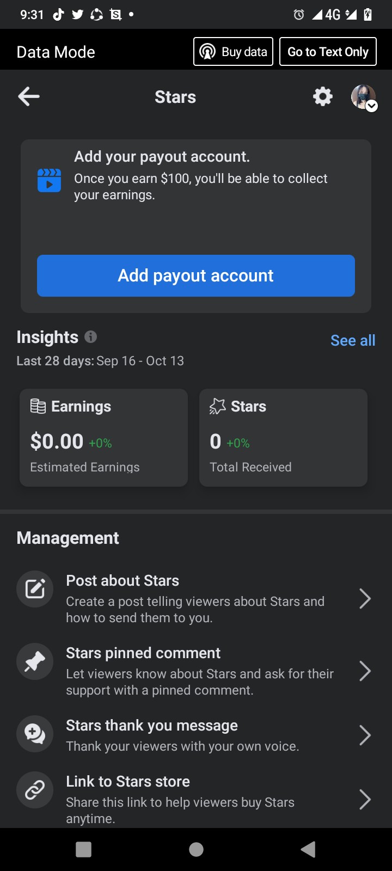Image resolution: width=392 pixels, height=871 pixels.
Task: Expand Stars pinned comment chevron
Action: click(x=365, y=671)
